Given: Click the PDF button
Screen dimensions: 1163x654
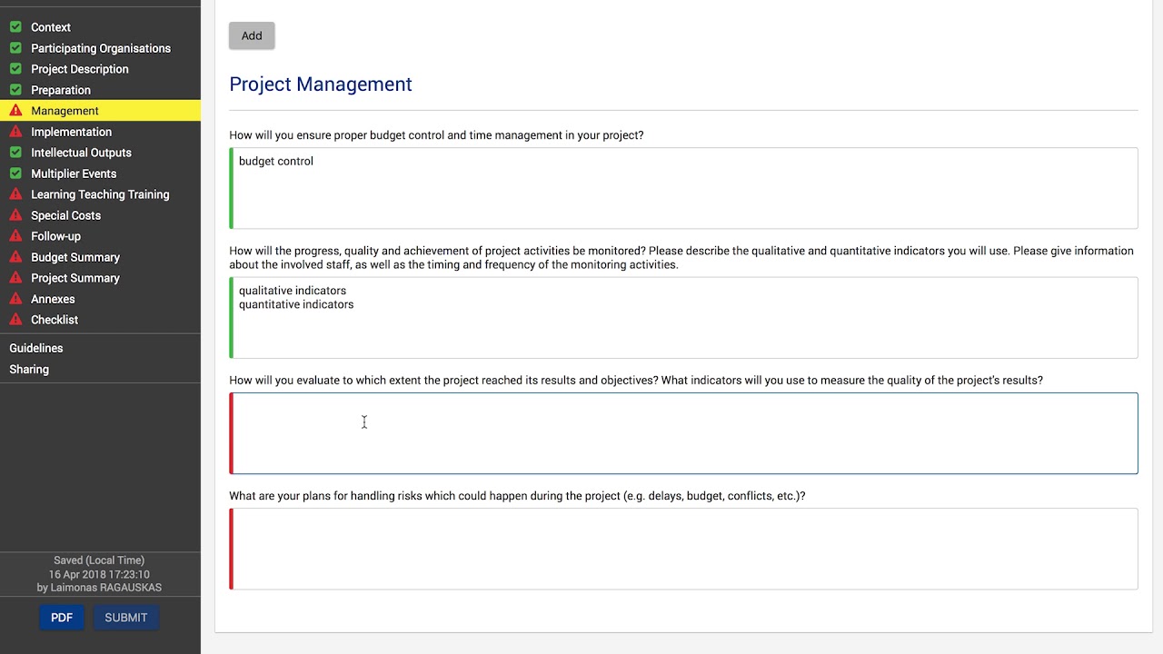Looking at the screenshot, I should (x=62, y=618).
